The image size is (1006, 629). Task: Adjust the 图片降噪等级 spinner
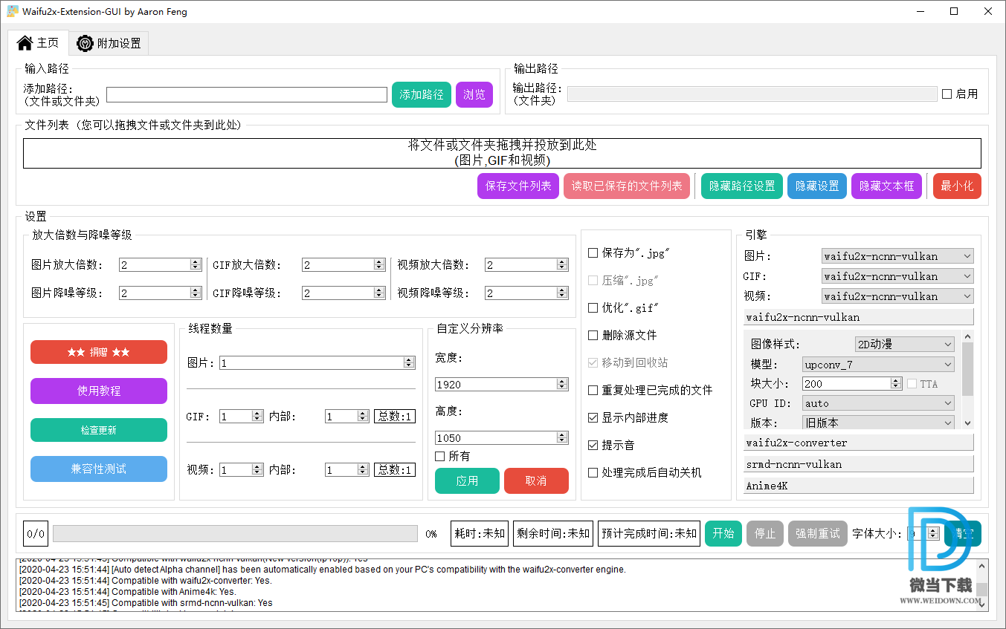pyautogui.click(x=160, y=293)
